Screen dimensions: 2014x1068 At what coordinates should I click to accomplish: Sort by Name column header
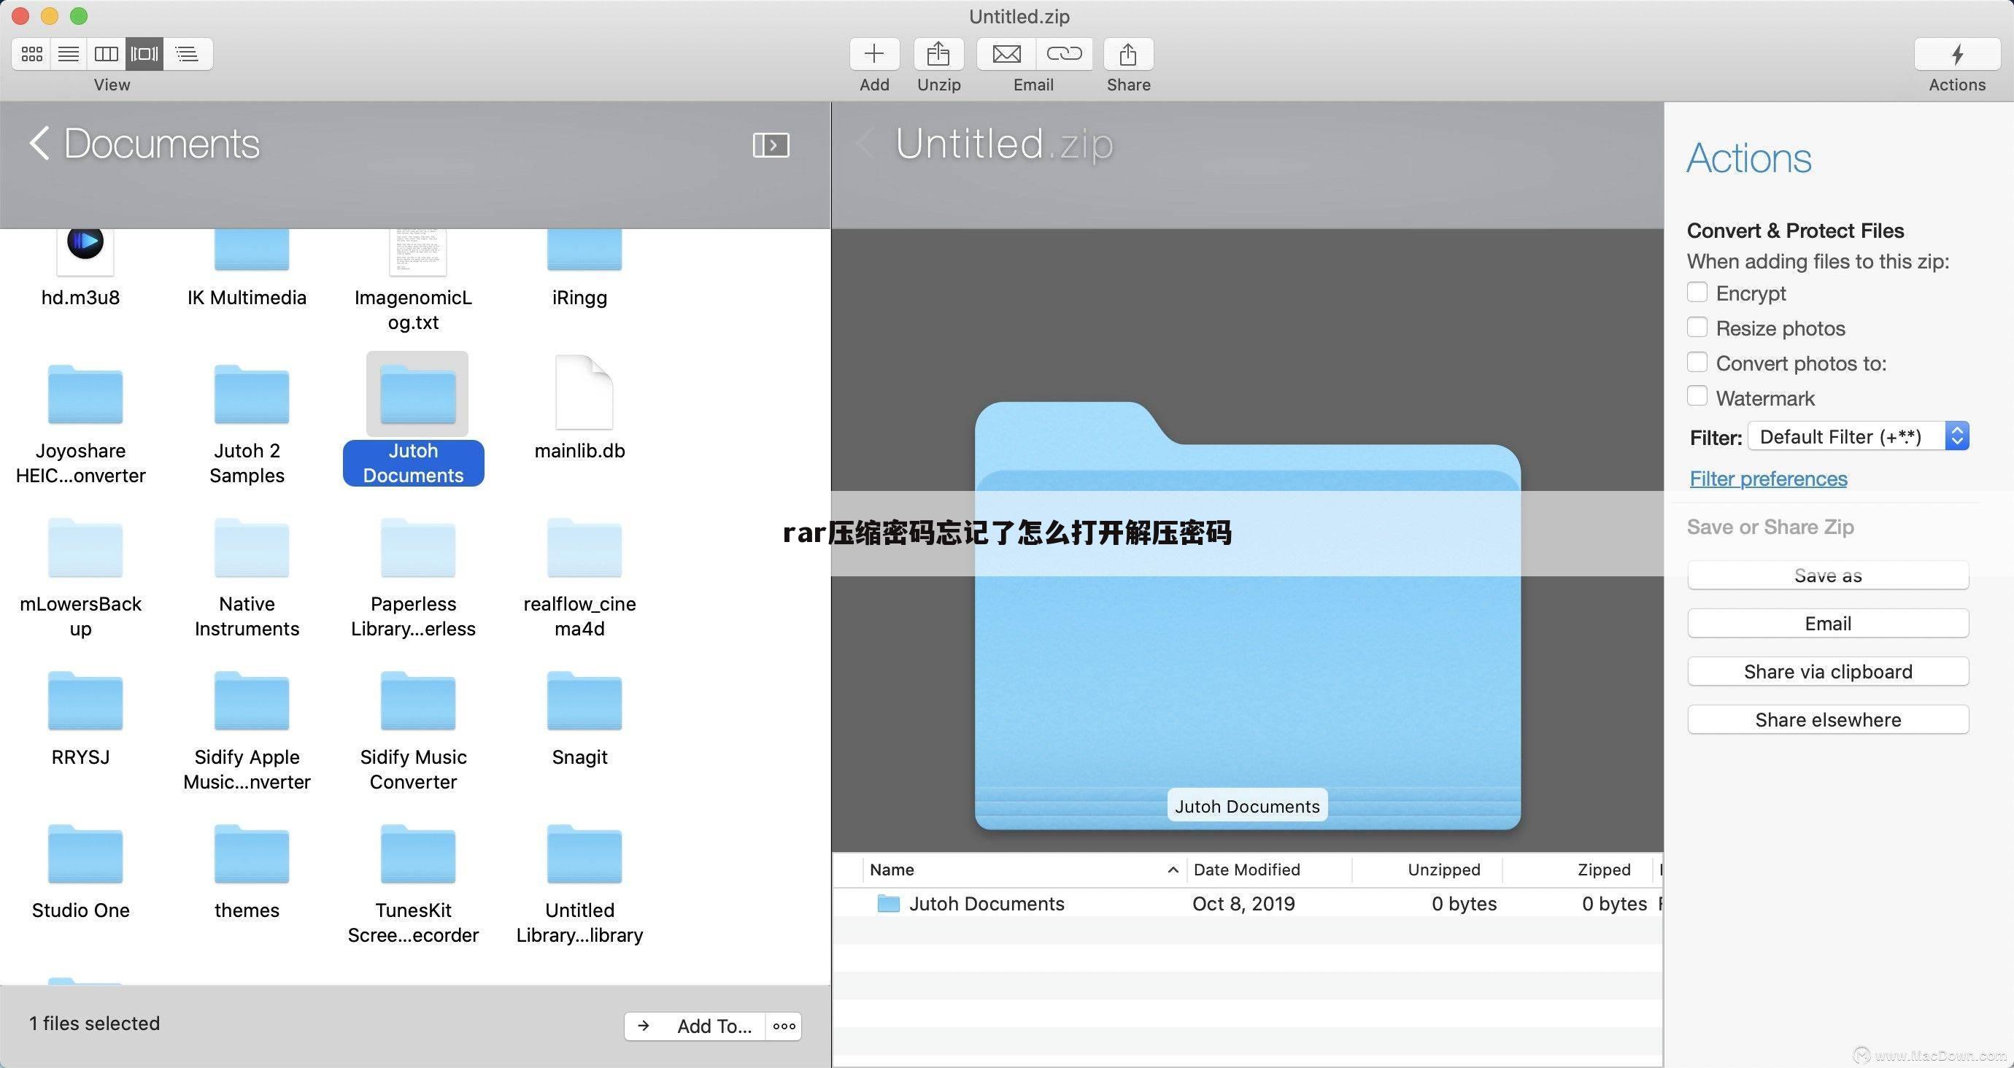coord(1025,870)
